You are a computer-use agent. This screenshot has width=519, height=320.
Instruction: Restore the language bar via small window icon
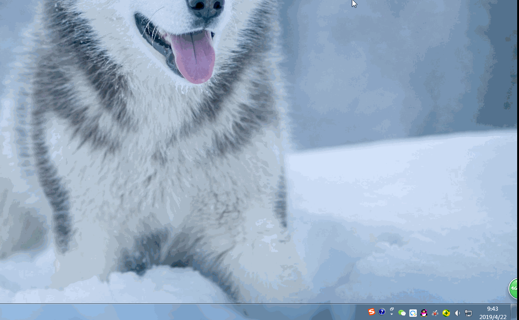coord(392,309)
